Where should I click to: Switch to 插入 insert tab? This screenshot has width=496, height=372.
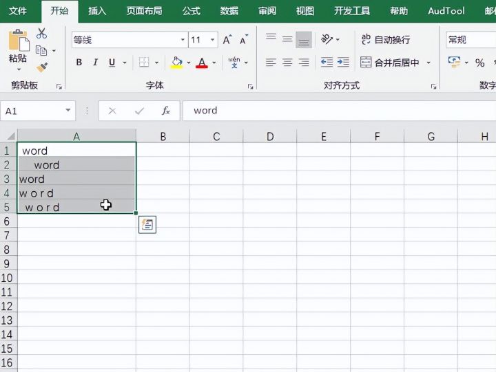97,11
